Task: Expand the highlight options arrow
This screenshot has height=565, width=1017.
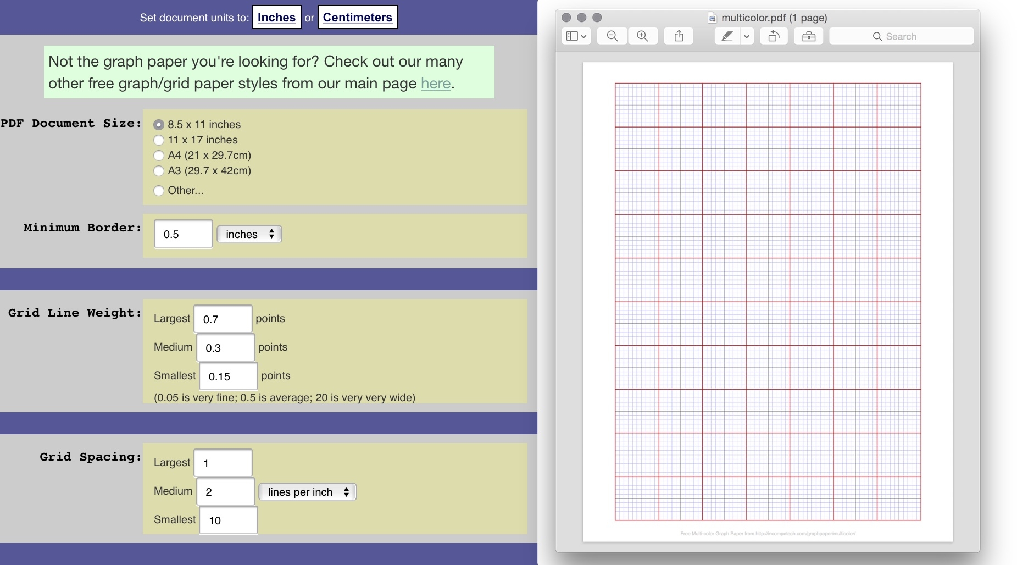Action: click(747, 36)
